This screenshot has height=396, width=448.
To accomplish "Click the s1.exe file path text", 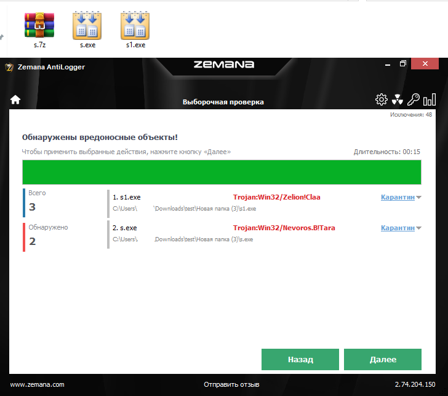I will tap(184, 209).
